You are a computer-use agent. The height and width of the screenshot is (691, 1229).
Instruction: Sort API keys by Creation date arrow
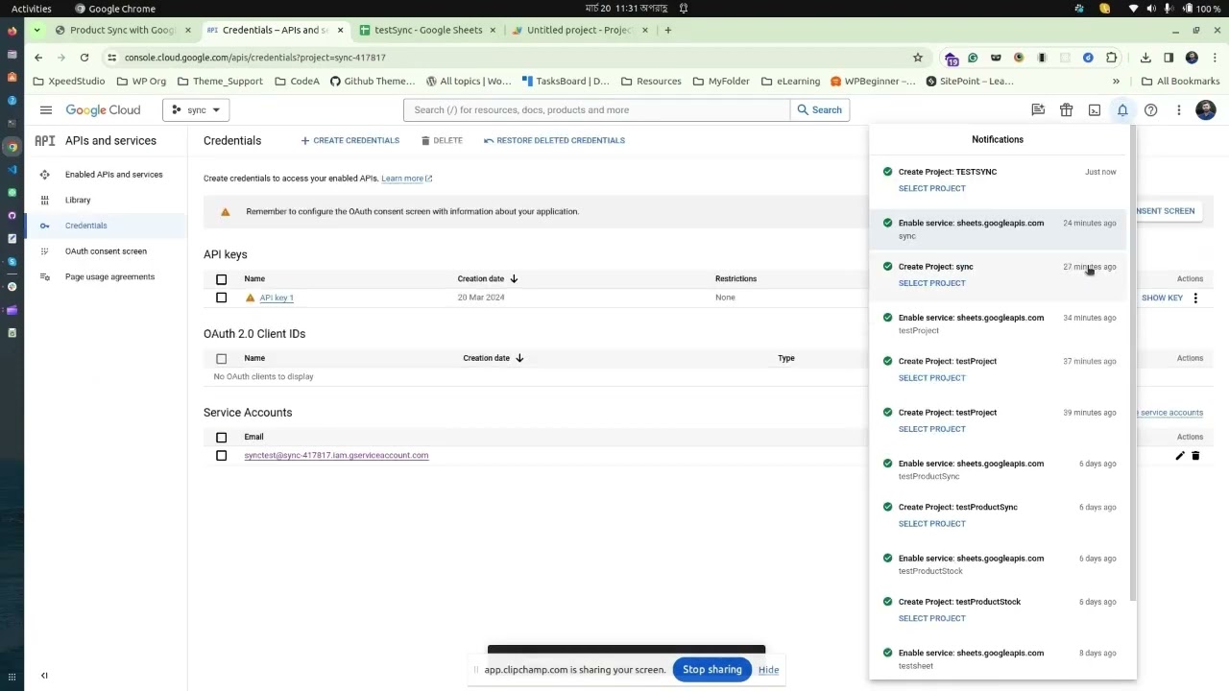pyautogui.click(x=514, y=279)
